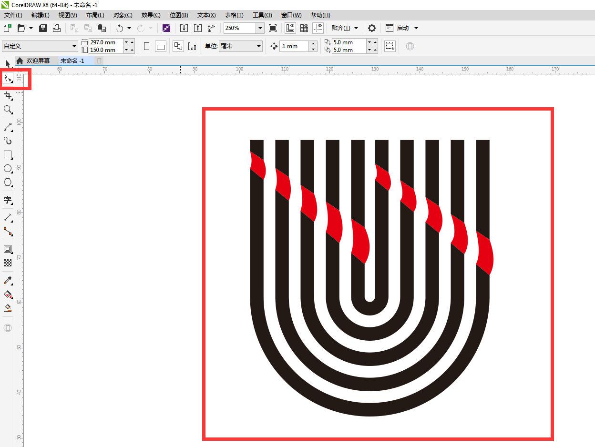Click the page width 297.0 mm field
Image resolution: width=595 pixels, height=447 pixels.
106,42
